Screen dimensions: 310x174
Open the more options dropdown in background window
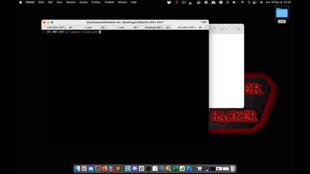point(224,29)
